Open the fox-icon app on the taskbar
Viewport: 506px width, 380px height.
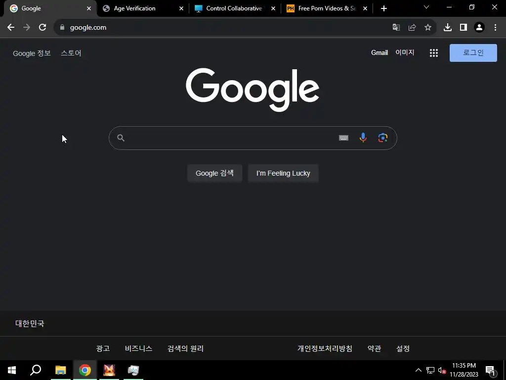pyautogui.click(x=109, y=370)
